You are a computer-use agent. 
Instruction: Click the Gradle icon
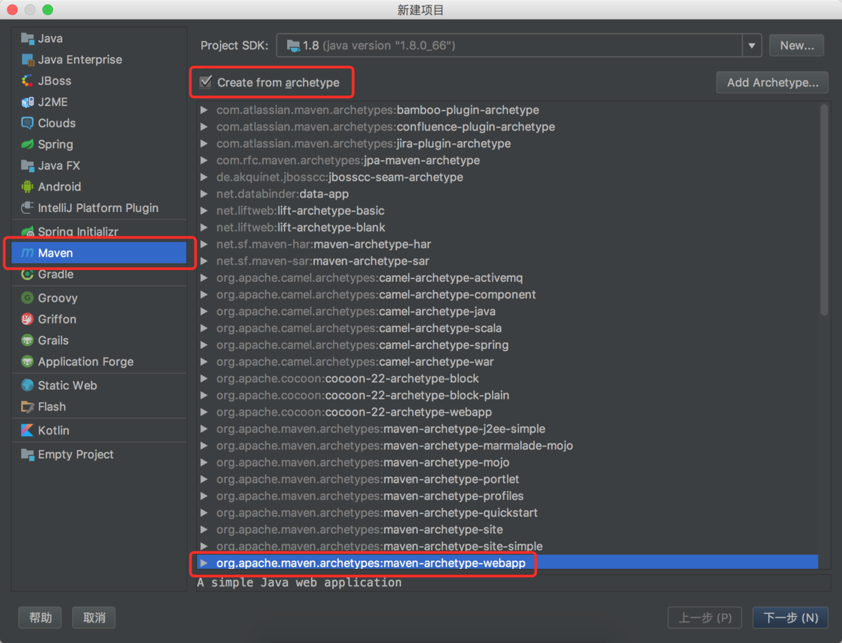coord(27,274)
